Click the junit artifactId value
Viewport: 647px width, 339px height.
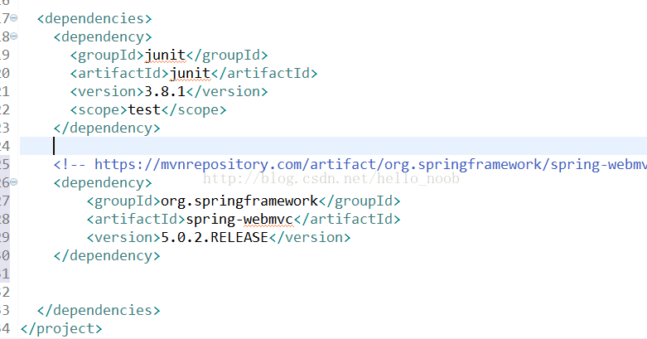(x=190, y=74)
